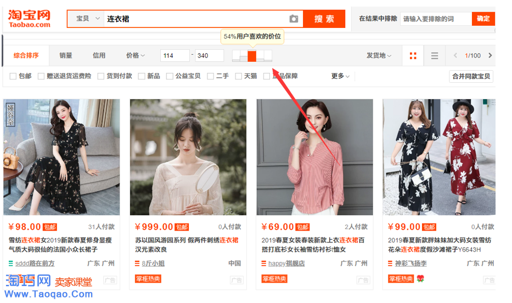Click the price ¥69.00
The width and height of the screenshot is (512, 303).
coord(278,227)
